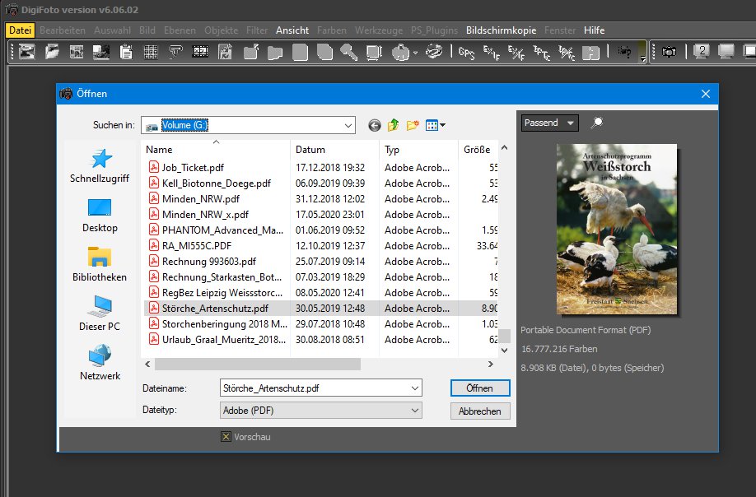Click the GPS toolbar icon

click(466, 53)
